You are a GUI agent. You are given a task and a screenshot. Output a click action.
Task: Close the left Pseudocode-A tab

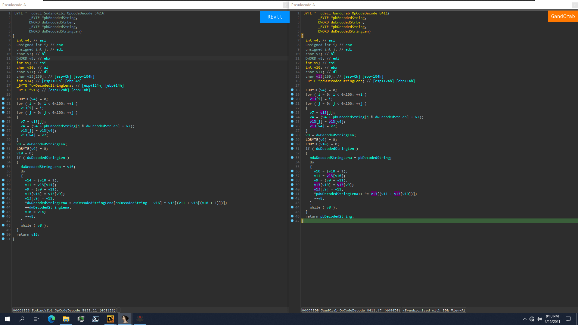coord(285,5)
